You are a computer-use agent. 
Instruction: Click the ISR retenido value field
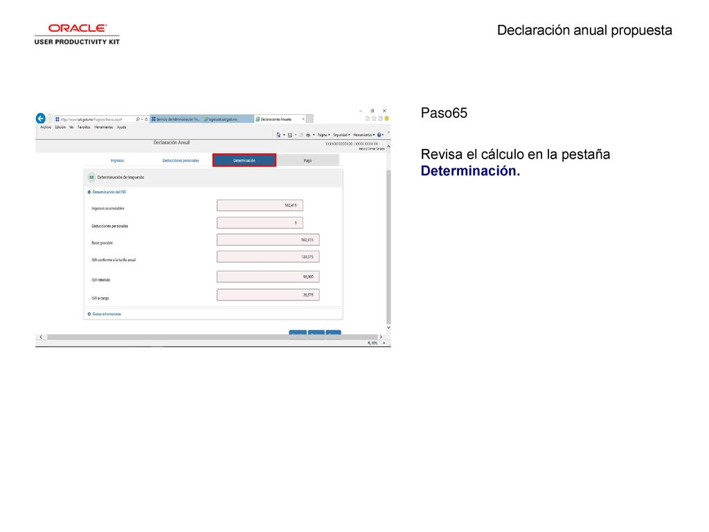pos(268,276)
